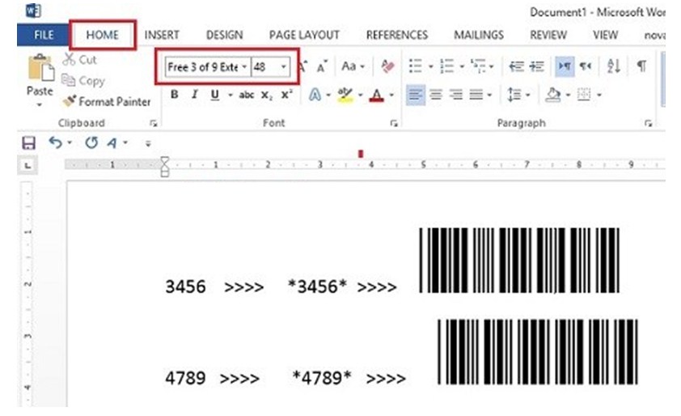Open Text Effects glowing A
Image resolution: width=681 pixels, height=416 pixels.
pos(315,95)
